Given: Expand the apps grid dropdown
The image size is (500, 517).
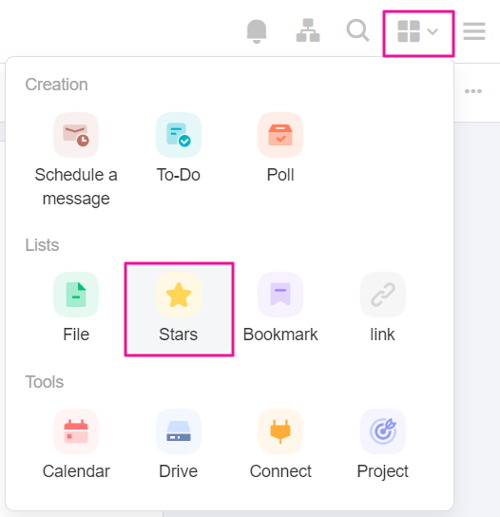Looking at the screenshot, I should pos(418,33).
